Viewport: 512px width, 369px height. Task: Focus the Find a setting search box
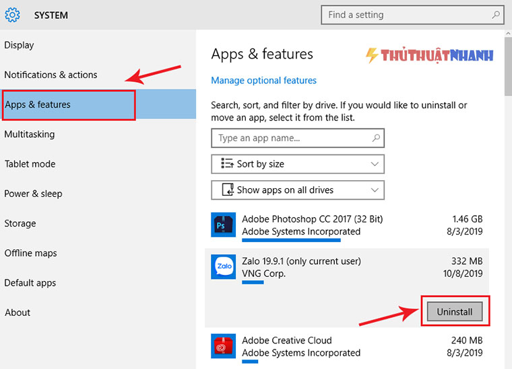point(412,15)
